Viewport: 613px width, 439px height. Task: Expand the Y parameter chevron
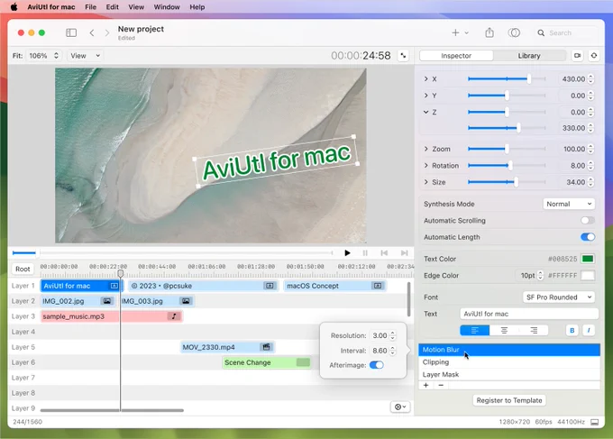click(x=425, y=96)
